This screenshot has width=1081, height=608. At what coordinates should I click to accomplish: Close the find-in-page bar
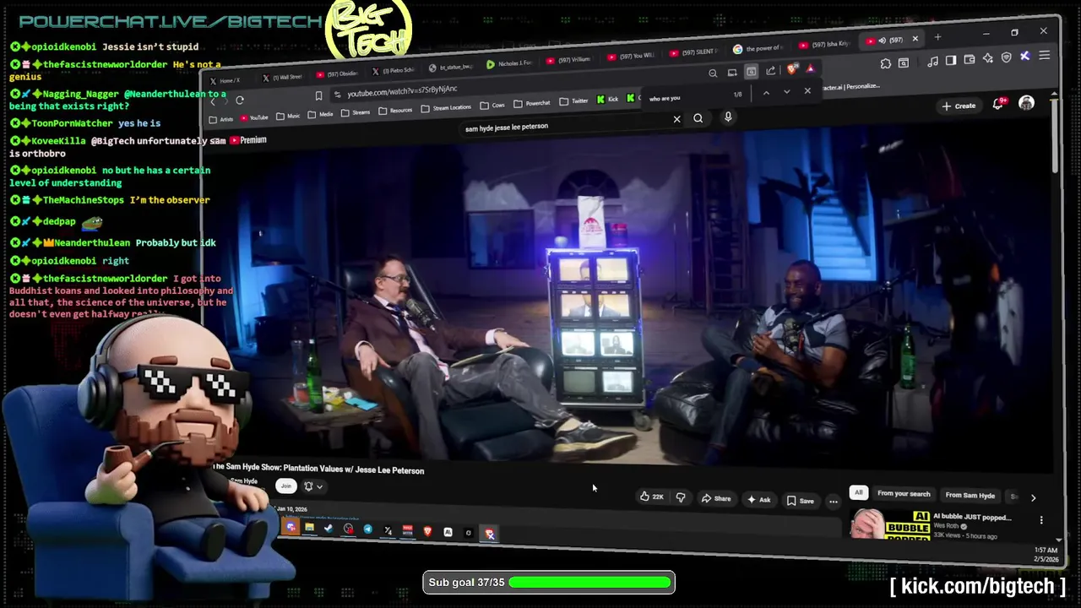(x=807, y=90)
